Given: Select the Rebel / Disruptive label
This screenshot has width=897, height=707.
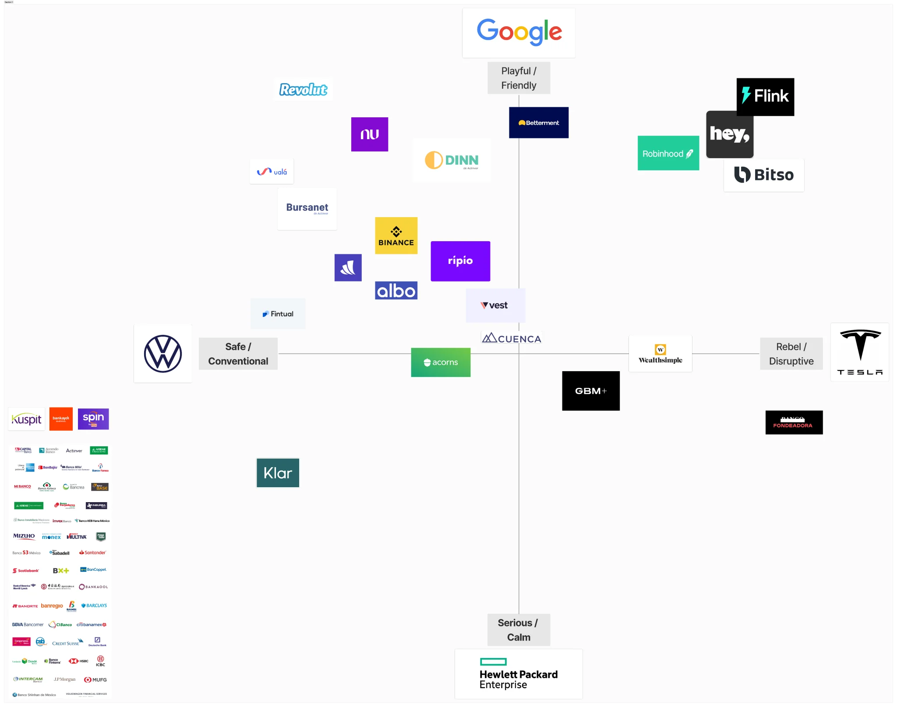Looking at the screenshot, I should tap(791, 354).
